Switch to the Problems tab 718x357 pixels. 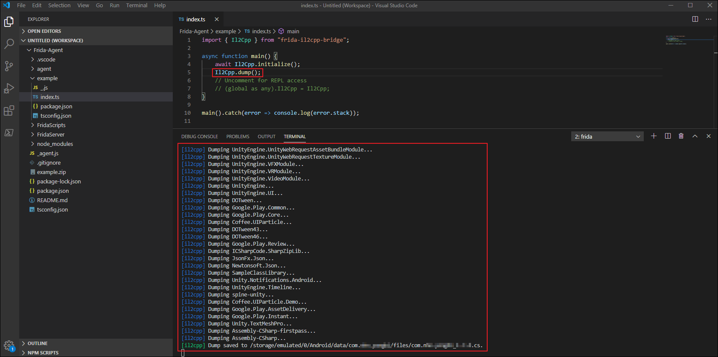pyautogui.click(x=238, y=136)
